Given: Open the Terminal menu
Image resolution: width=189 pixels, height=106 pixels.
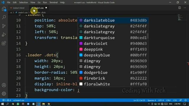Looking at the screenshot, I should click(53, 2).
